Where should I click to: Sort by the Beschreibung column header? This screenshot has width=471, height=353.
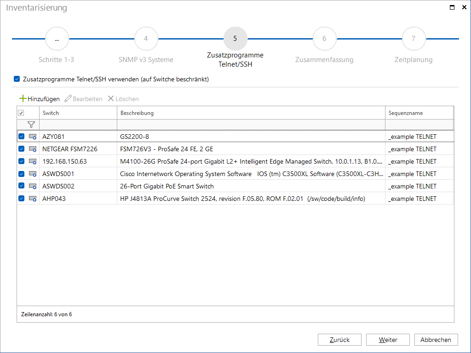pyautogui.click(x=251, y=113)
